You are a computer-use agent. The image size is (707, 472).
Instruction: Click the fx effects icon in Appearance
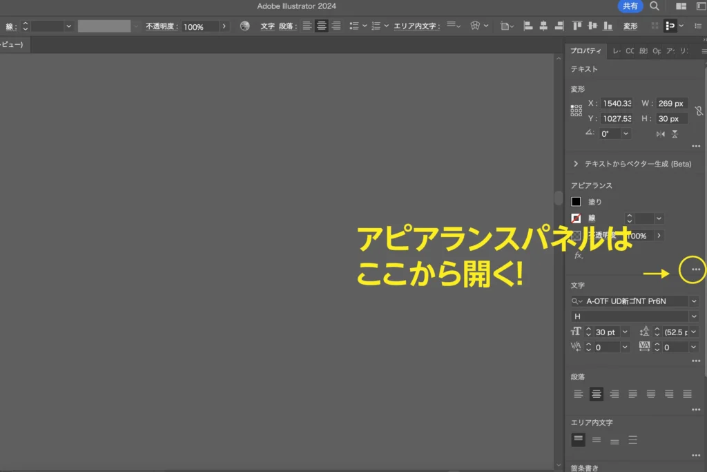point(579,255)
